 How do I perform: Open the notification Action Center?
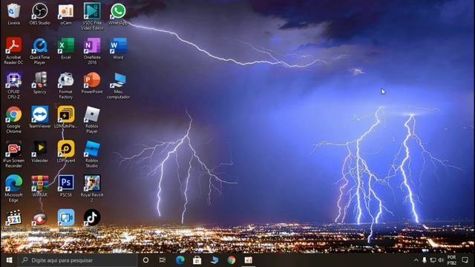(465, 260)
